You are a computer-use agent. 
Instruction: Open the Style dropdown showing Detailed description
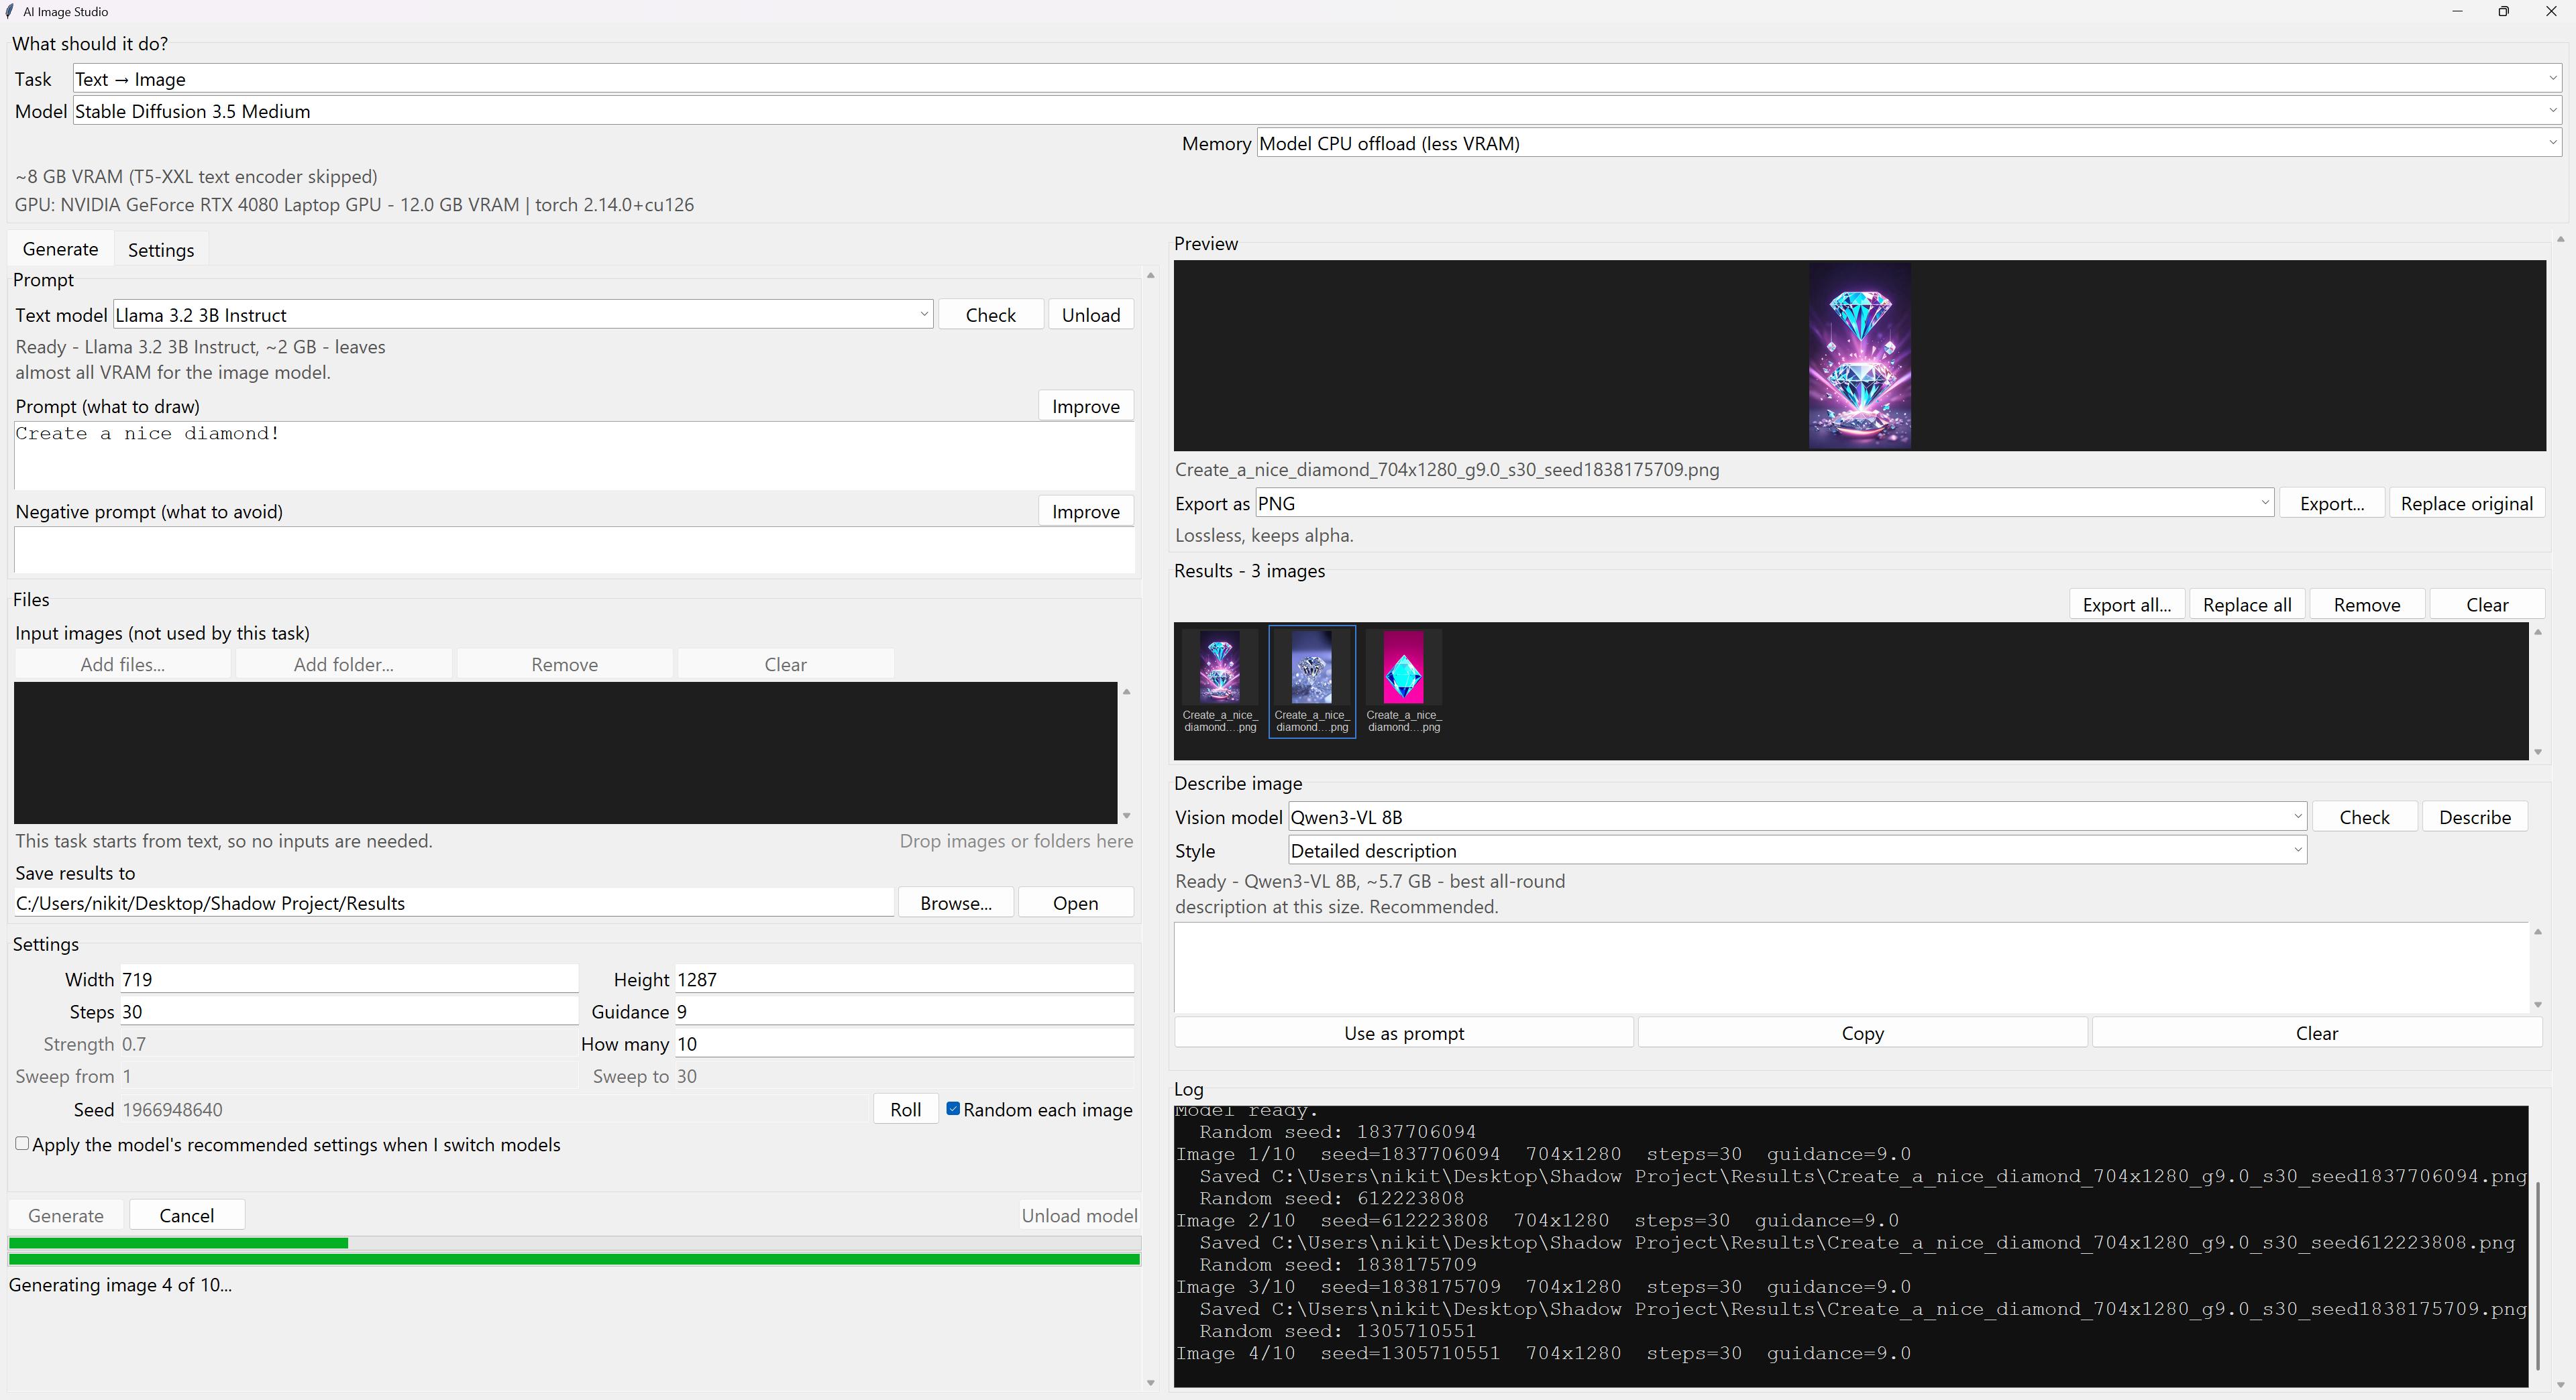(1797, 850)
